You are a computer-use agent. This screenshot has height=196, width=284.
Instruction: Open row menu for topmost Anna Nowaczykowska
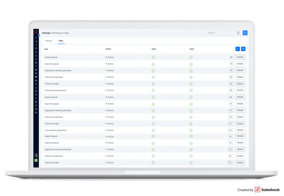(231, 90)
